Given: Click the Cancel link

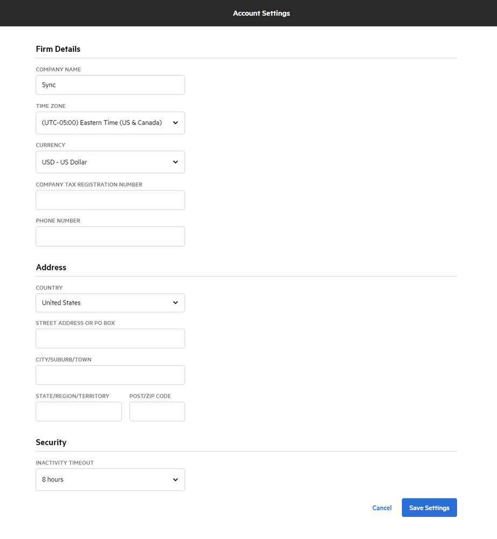Looking at the screenshot, I should coord(382,508).
